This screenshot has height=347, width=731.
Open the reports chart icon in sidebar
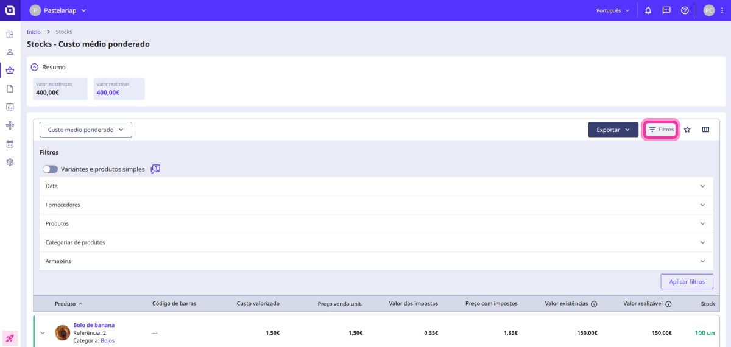click(10, 107)
